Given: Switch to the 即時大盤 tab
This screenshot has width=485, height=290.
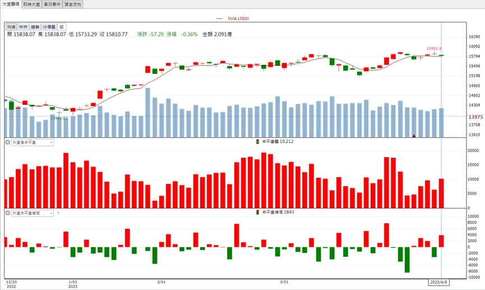Looking at the screenshot, I should [31, 4].
